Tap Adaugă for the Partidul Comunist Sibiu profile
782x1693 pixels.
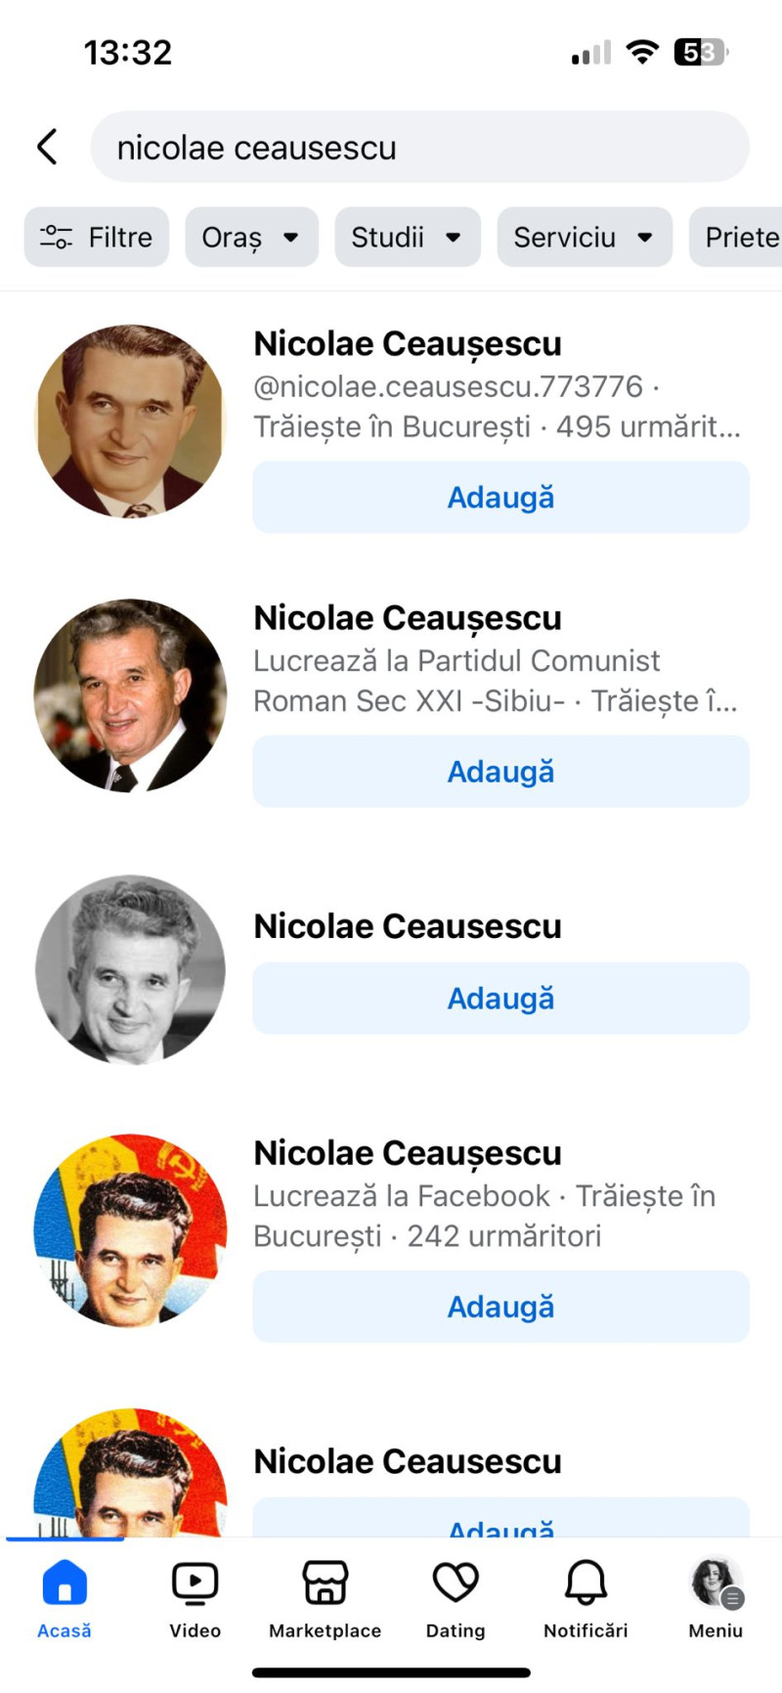[x=500, y=772]
